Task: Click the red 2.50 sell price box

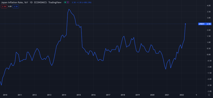Action: coord(4,6)
